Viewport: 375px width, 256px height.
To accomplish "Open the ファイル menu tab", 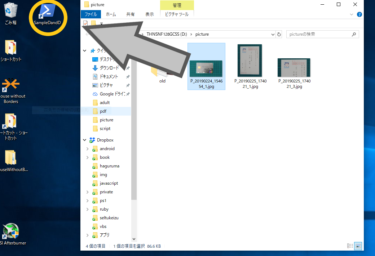I will tap(91, 14).
